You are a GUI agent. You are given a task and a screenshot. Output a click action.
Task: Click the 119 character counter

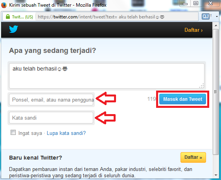coord(152,99)
